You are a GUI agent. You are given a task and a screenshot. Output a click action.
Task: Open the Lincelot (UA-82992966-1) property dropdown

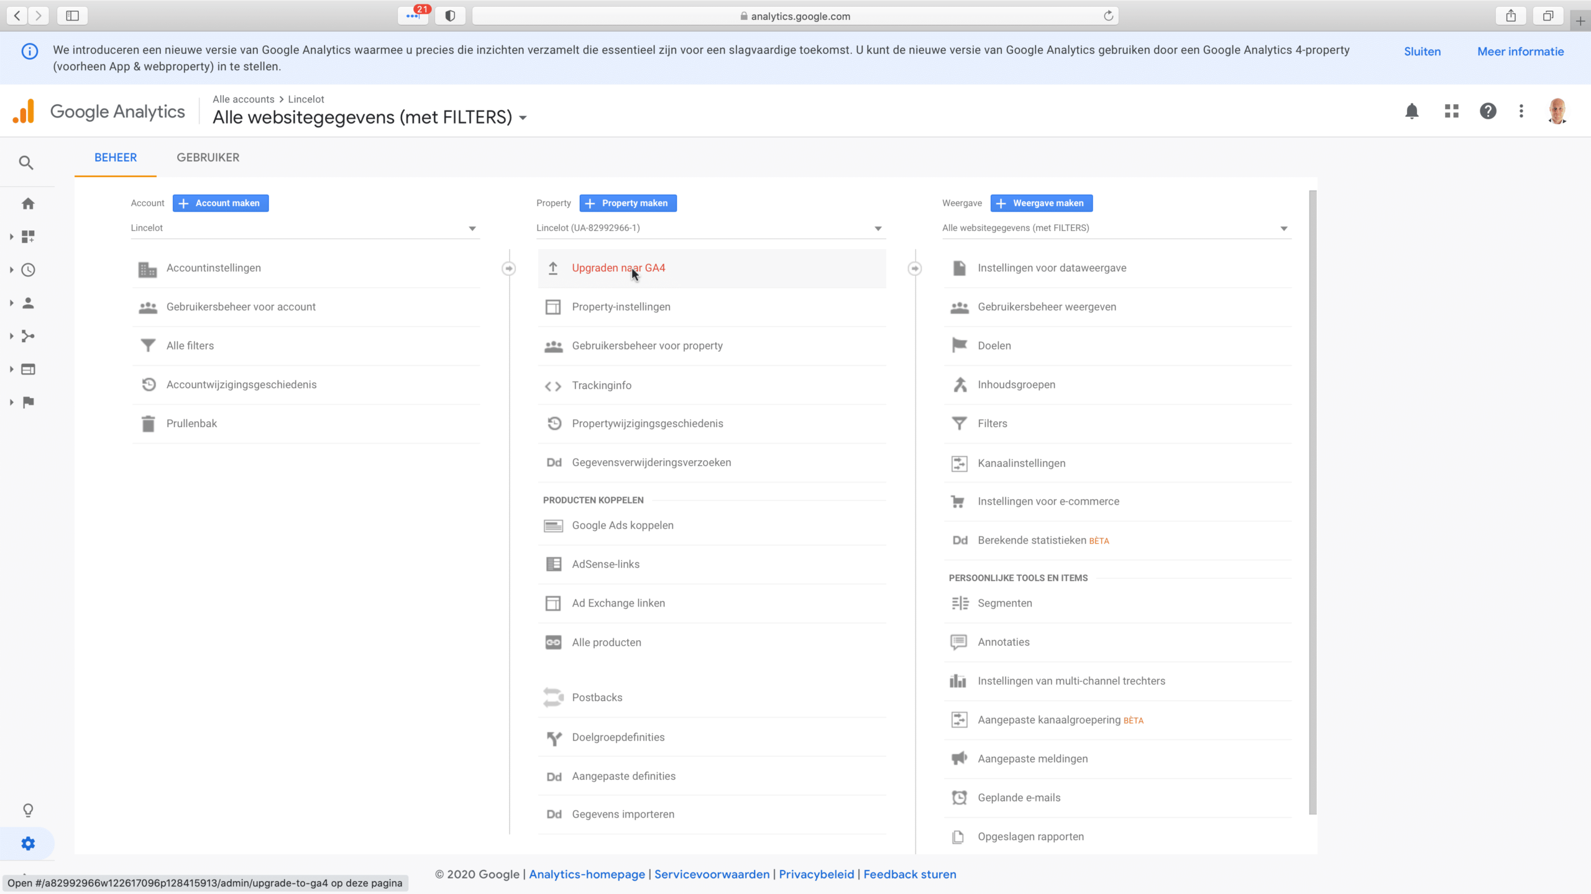711,228
